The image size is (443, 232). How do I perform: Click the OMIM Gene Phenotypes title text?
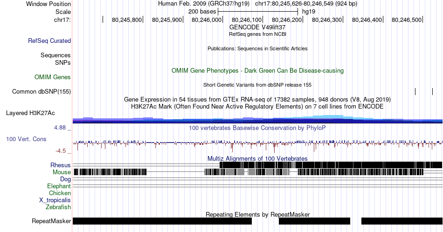coord(257,70)
